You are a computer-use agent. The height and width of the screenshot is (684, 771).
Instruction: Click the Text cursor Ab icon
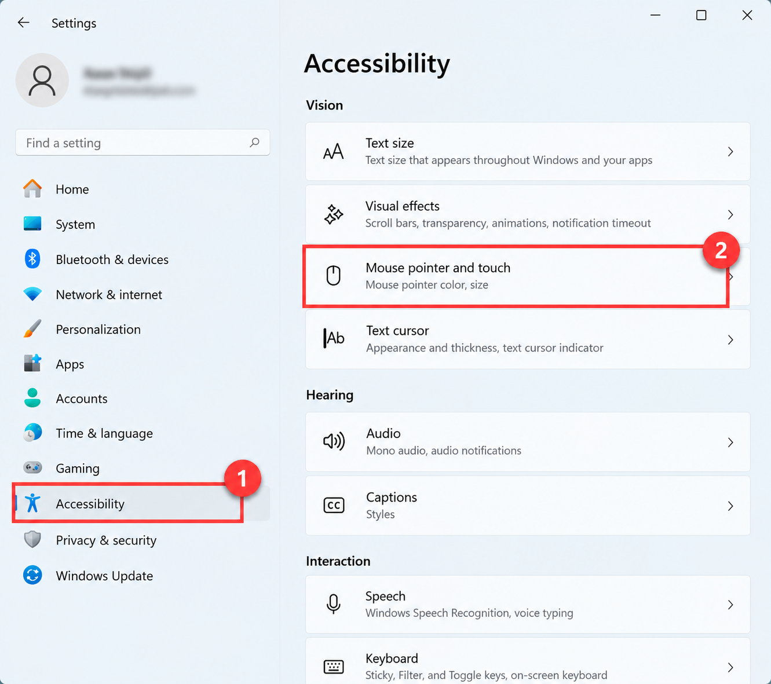click(x=334, y=338)
